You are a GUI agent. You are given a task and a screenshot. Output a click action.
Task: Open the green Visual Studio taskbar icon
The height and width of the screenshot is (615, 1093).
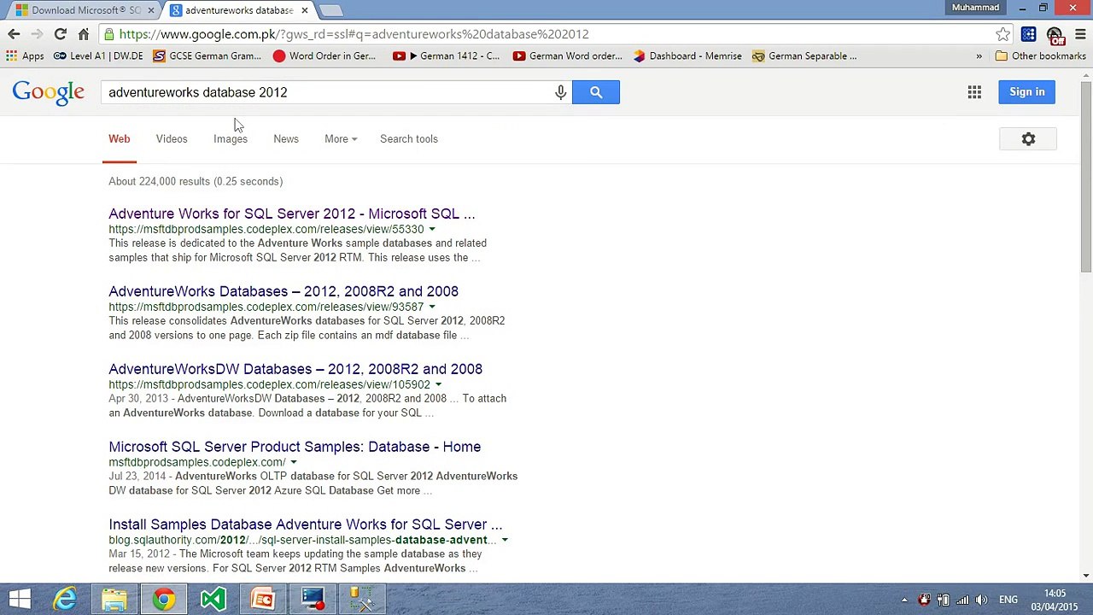pyautogui.click(x=213, y=599)
